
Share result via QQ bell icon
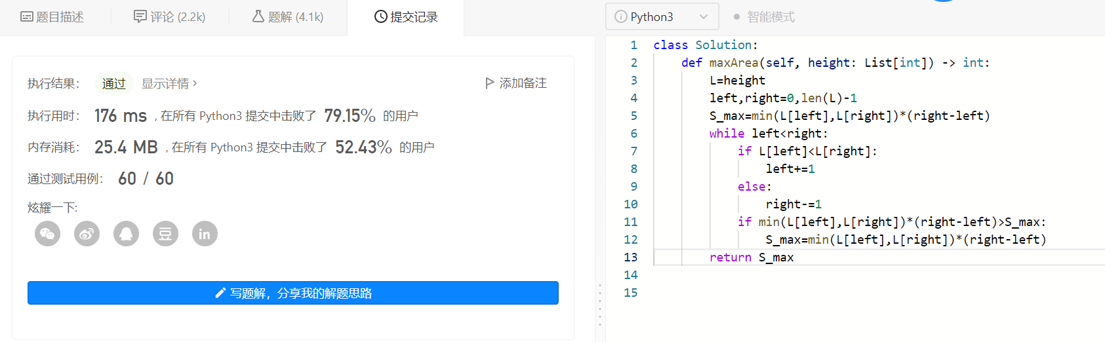click(126, 234)
